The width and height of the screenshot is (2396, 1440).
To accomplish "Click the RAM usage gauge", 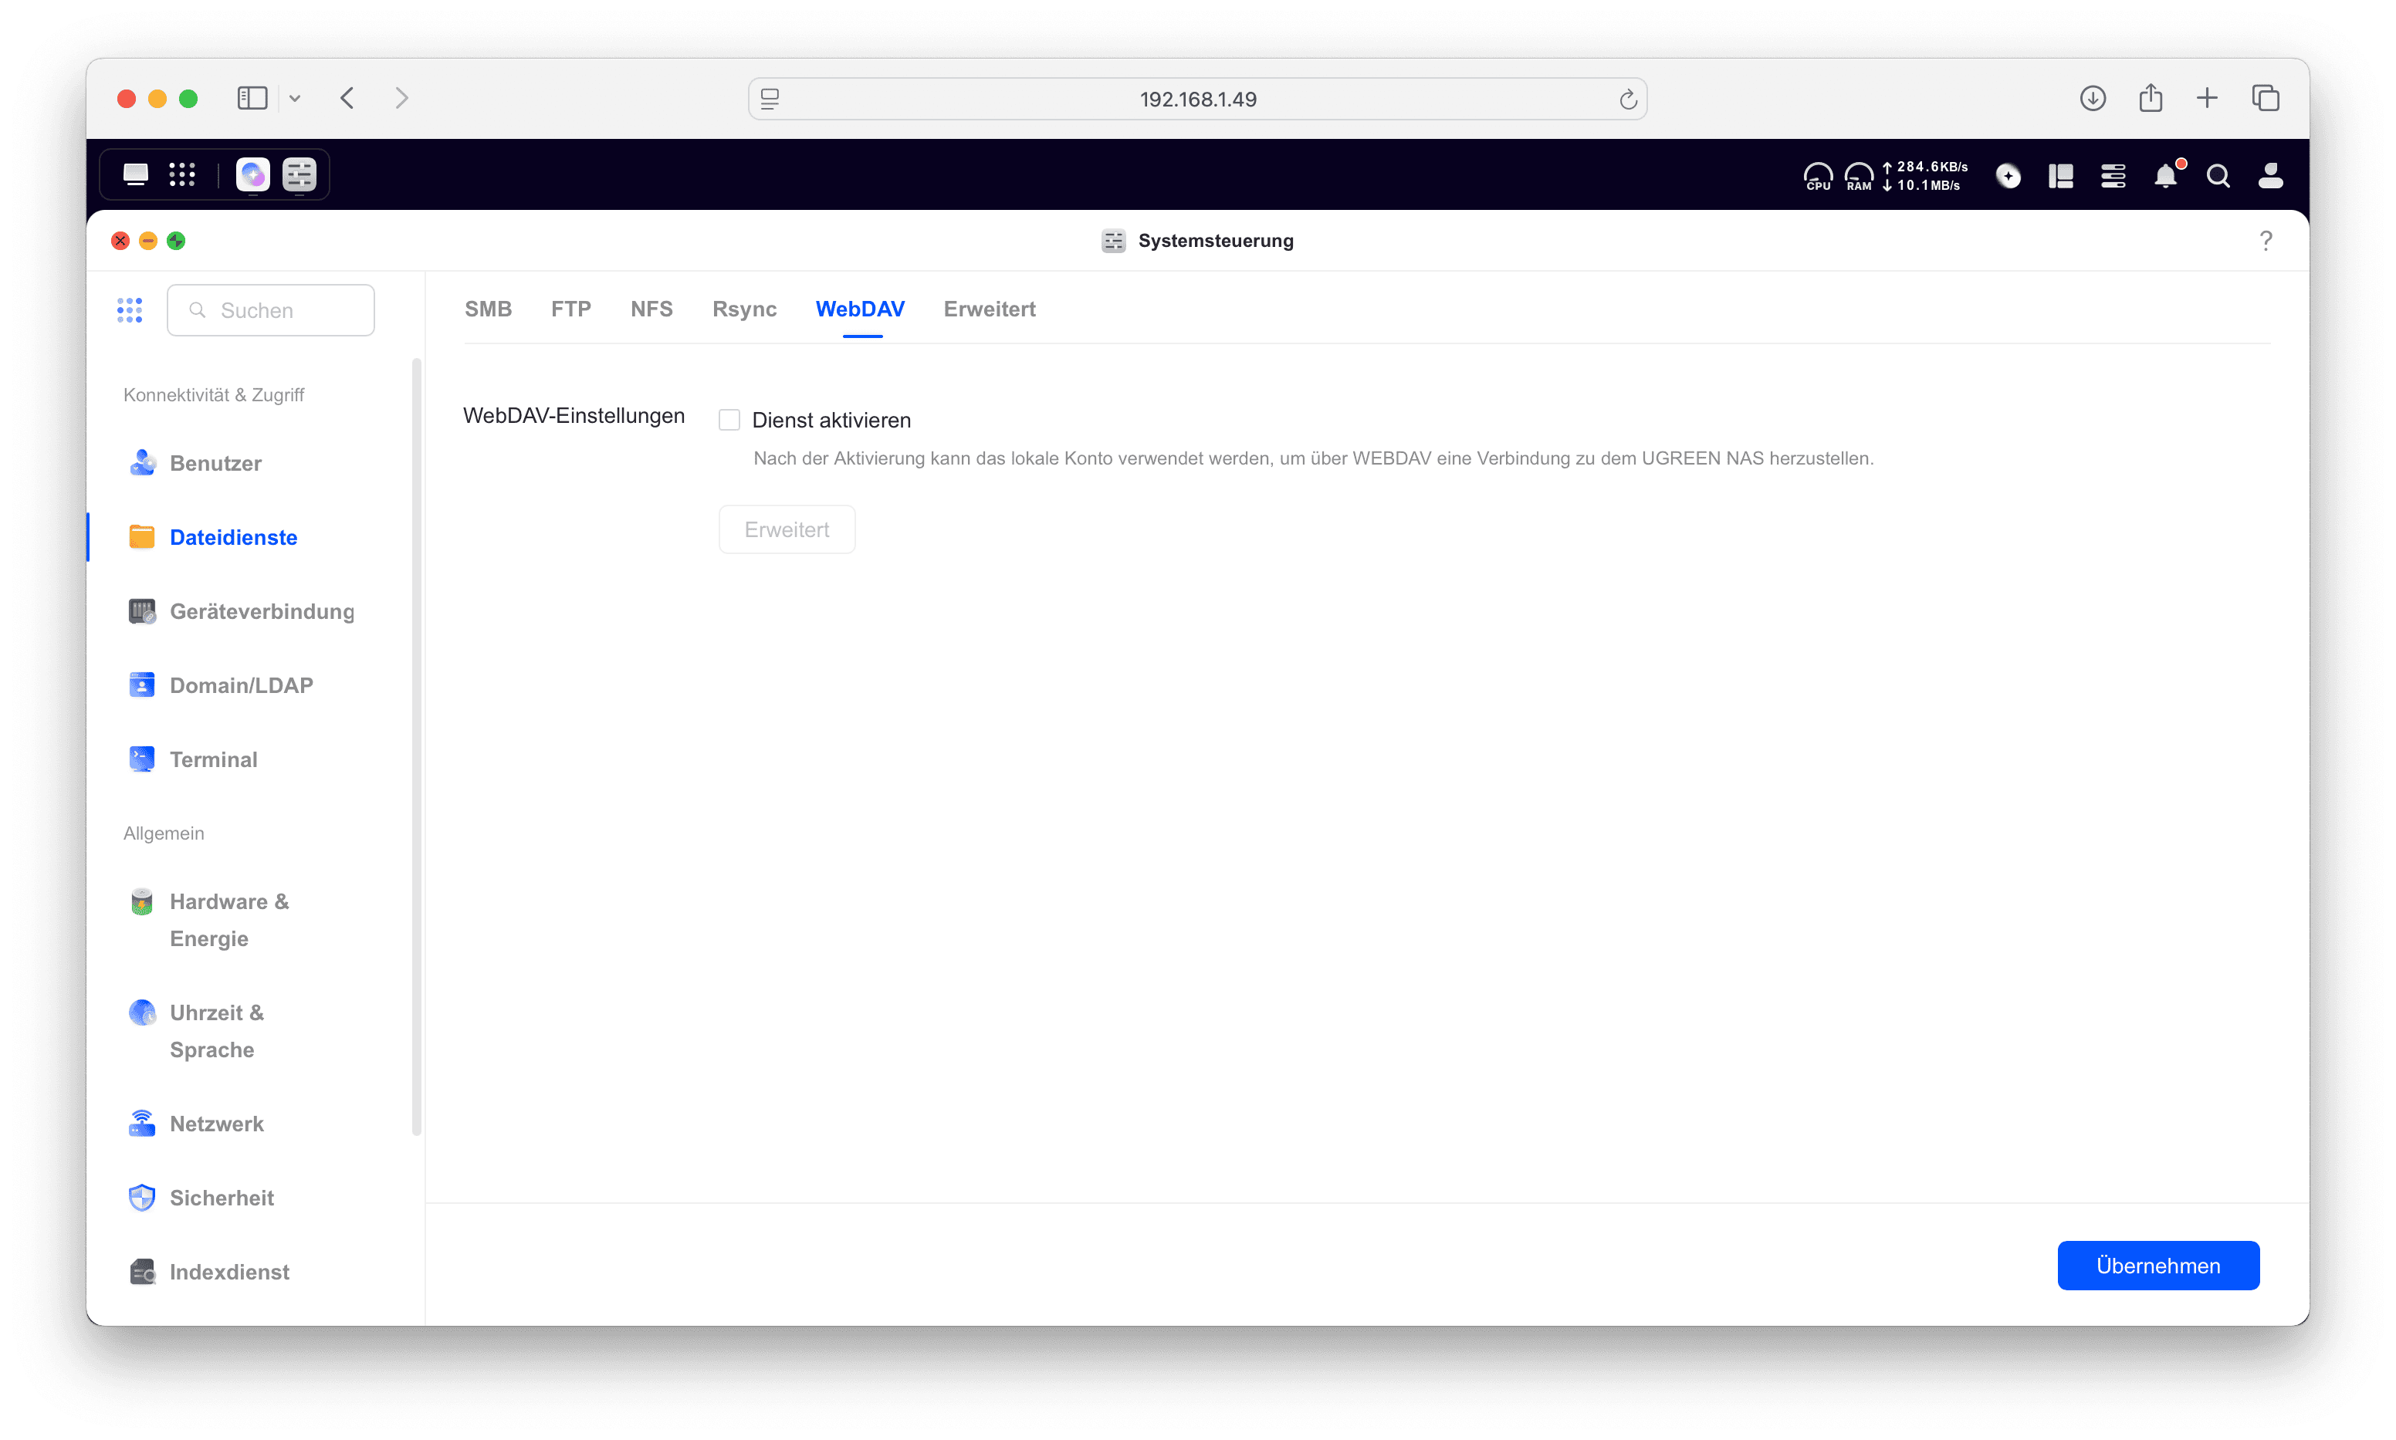I will [1859, 176].
